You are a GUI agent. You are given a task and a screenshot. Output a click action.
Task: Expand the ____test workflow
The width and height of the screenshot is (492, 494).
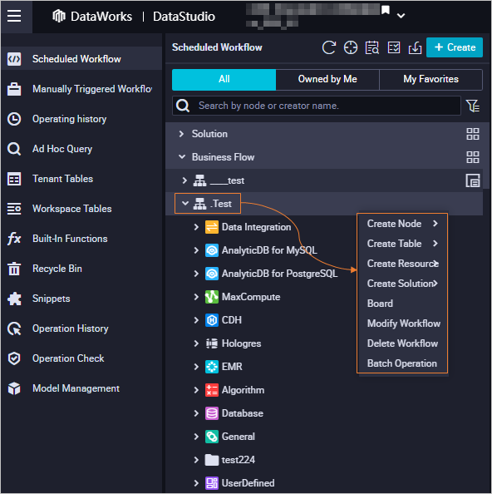click(x=184, y=180)
